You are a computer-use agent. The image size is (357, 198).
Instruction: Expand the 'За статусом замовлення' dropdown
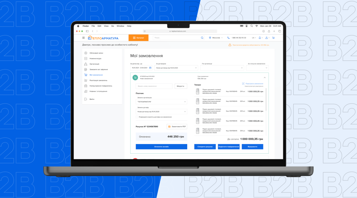[257, 68]
